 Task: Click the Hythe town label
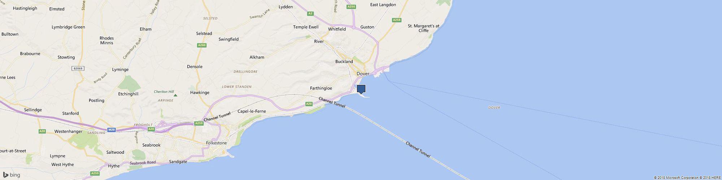coord(114,166)
